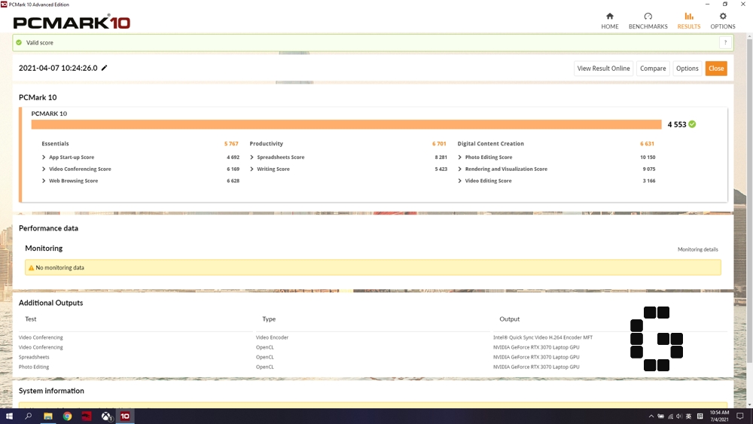Open the Monitoring details link
This screenshot has width=753, height=424.
697,249
